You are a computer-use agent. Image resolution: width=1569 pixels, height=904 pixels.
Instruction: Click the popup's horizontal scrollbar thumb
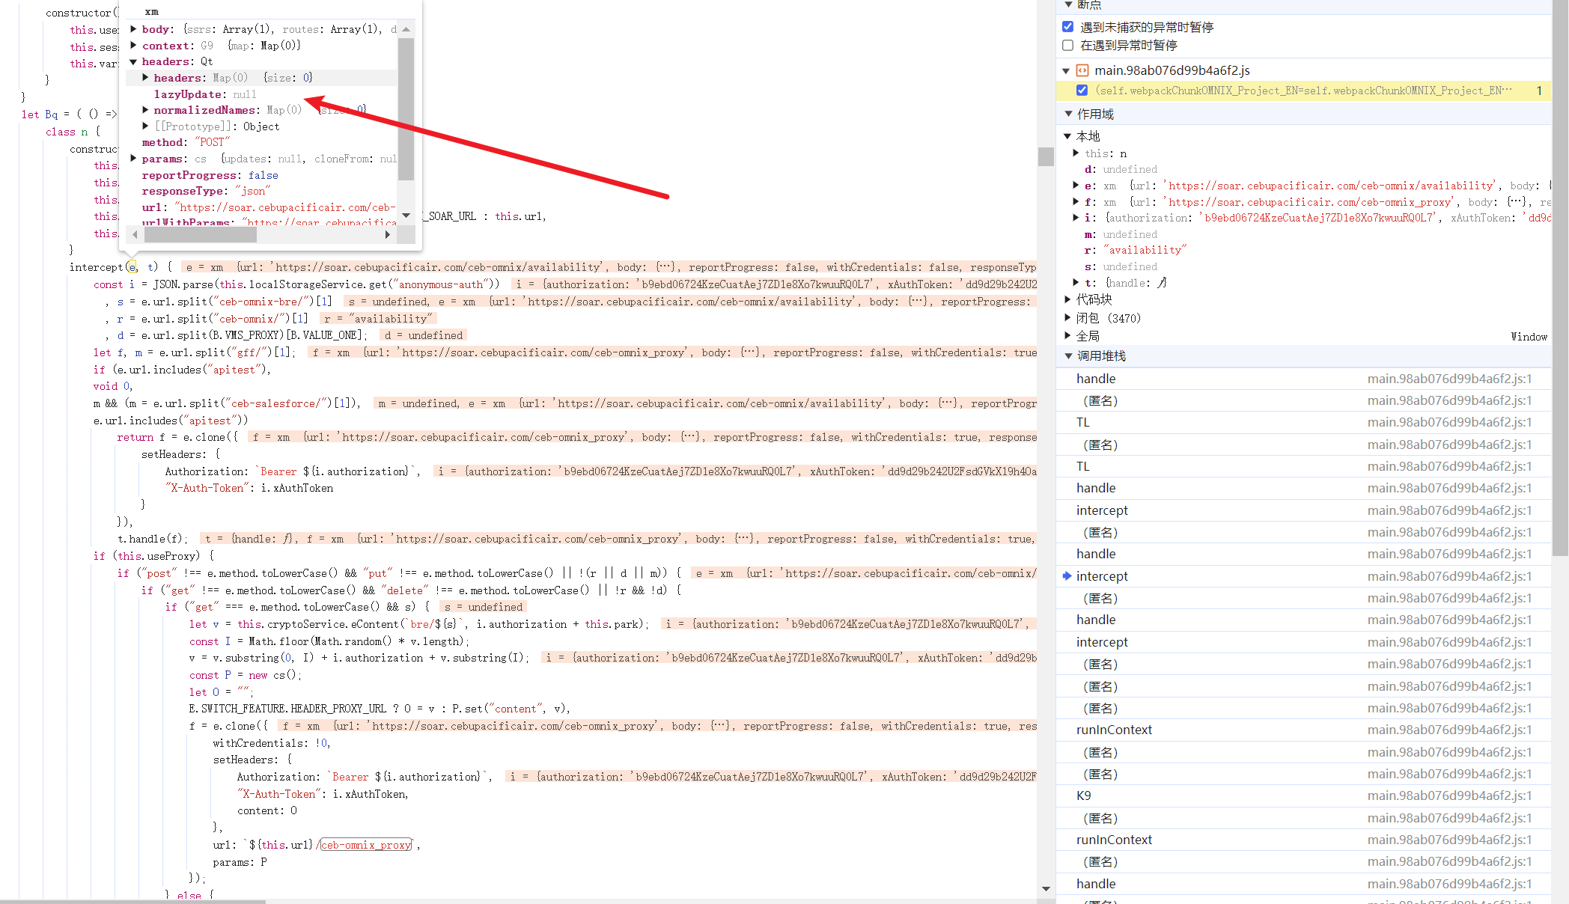200,234
